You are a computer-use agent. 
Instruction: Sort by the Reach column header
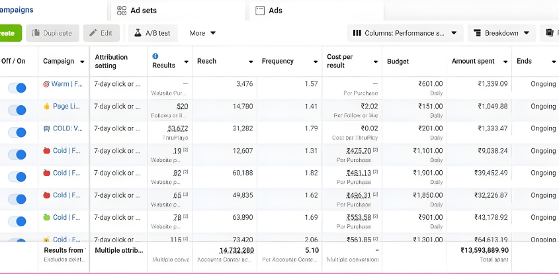[x=207, y=62]
